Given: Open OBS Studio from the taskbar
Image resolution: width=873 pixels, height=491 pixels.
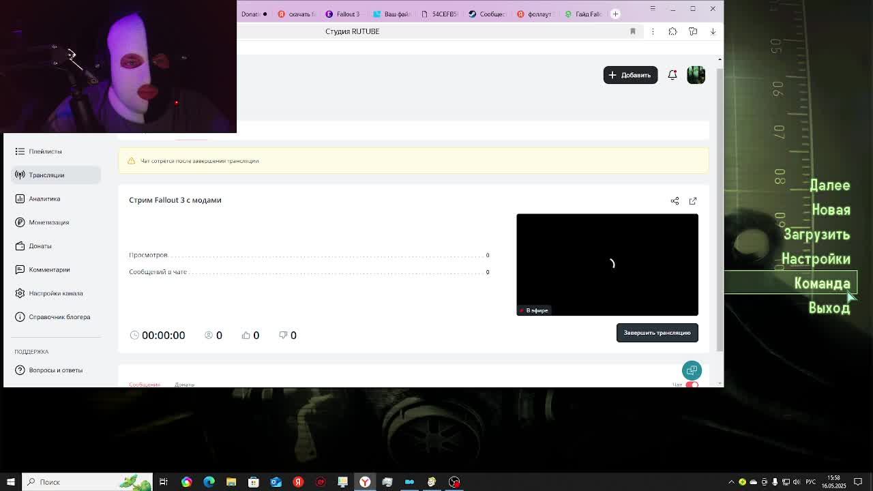Looking at the screenshot, I should coord(454,482).
